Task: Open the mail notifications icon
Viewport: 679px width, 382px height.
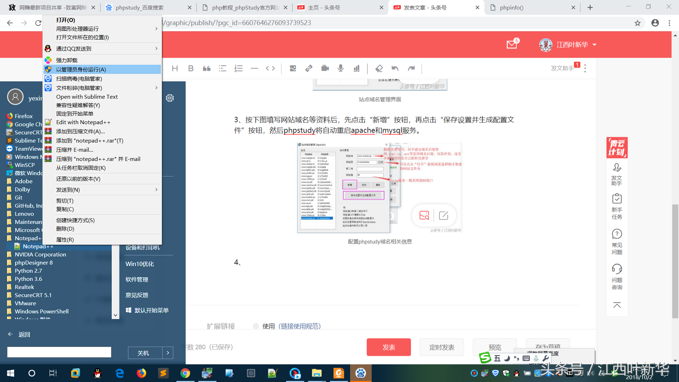Action: (512, 45)
